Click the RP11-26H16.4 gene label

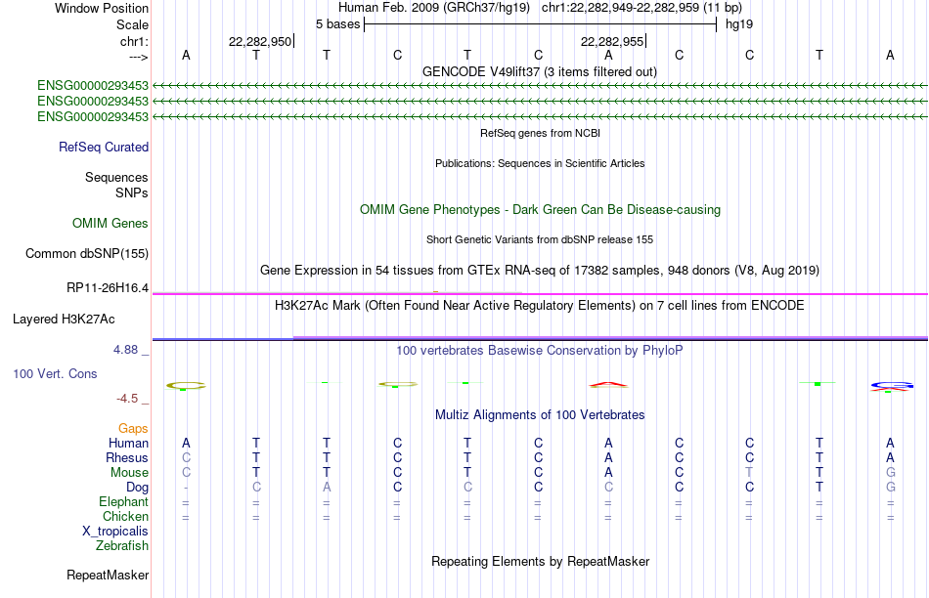tap(108, 287)
